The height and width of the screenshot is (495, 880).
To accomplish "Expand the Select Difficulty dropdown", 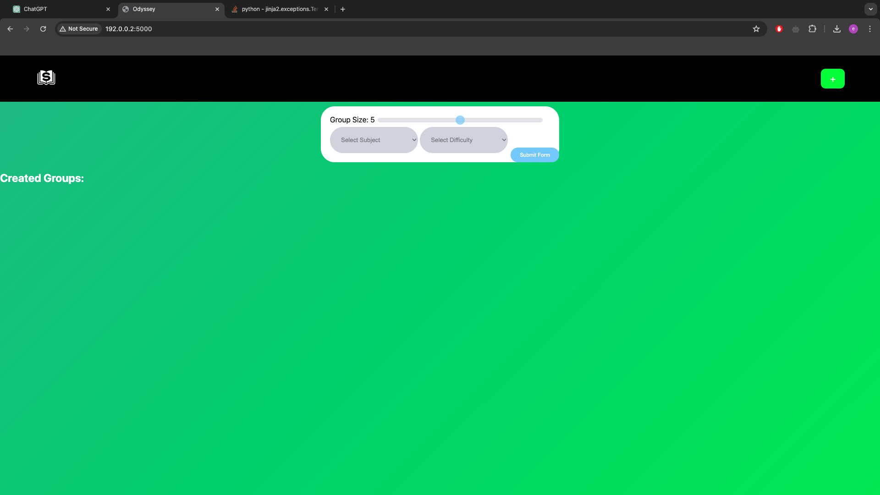I will point(463,140).
